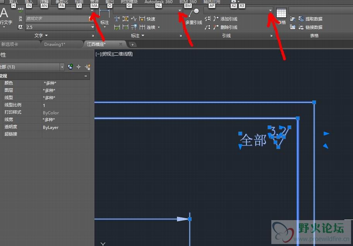Select the 连续 continue dimension tool

pyautogui.click(x=147, y=27)
